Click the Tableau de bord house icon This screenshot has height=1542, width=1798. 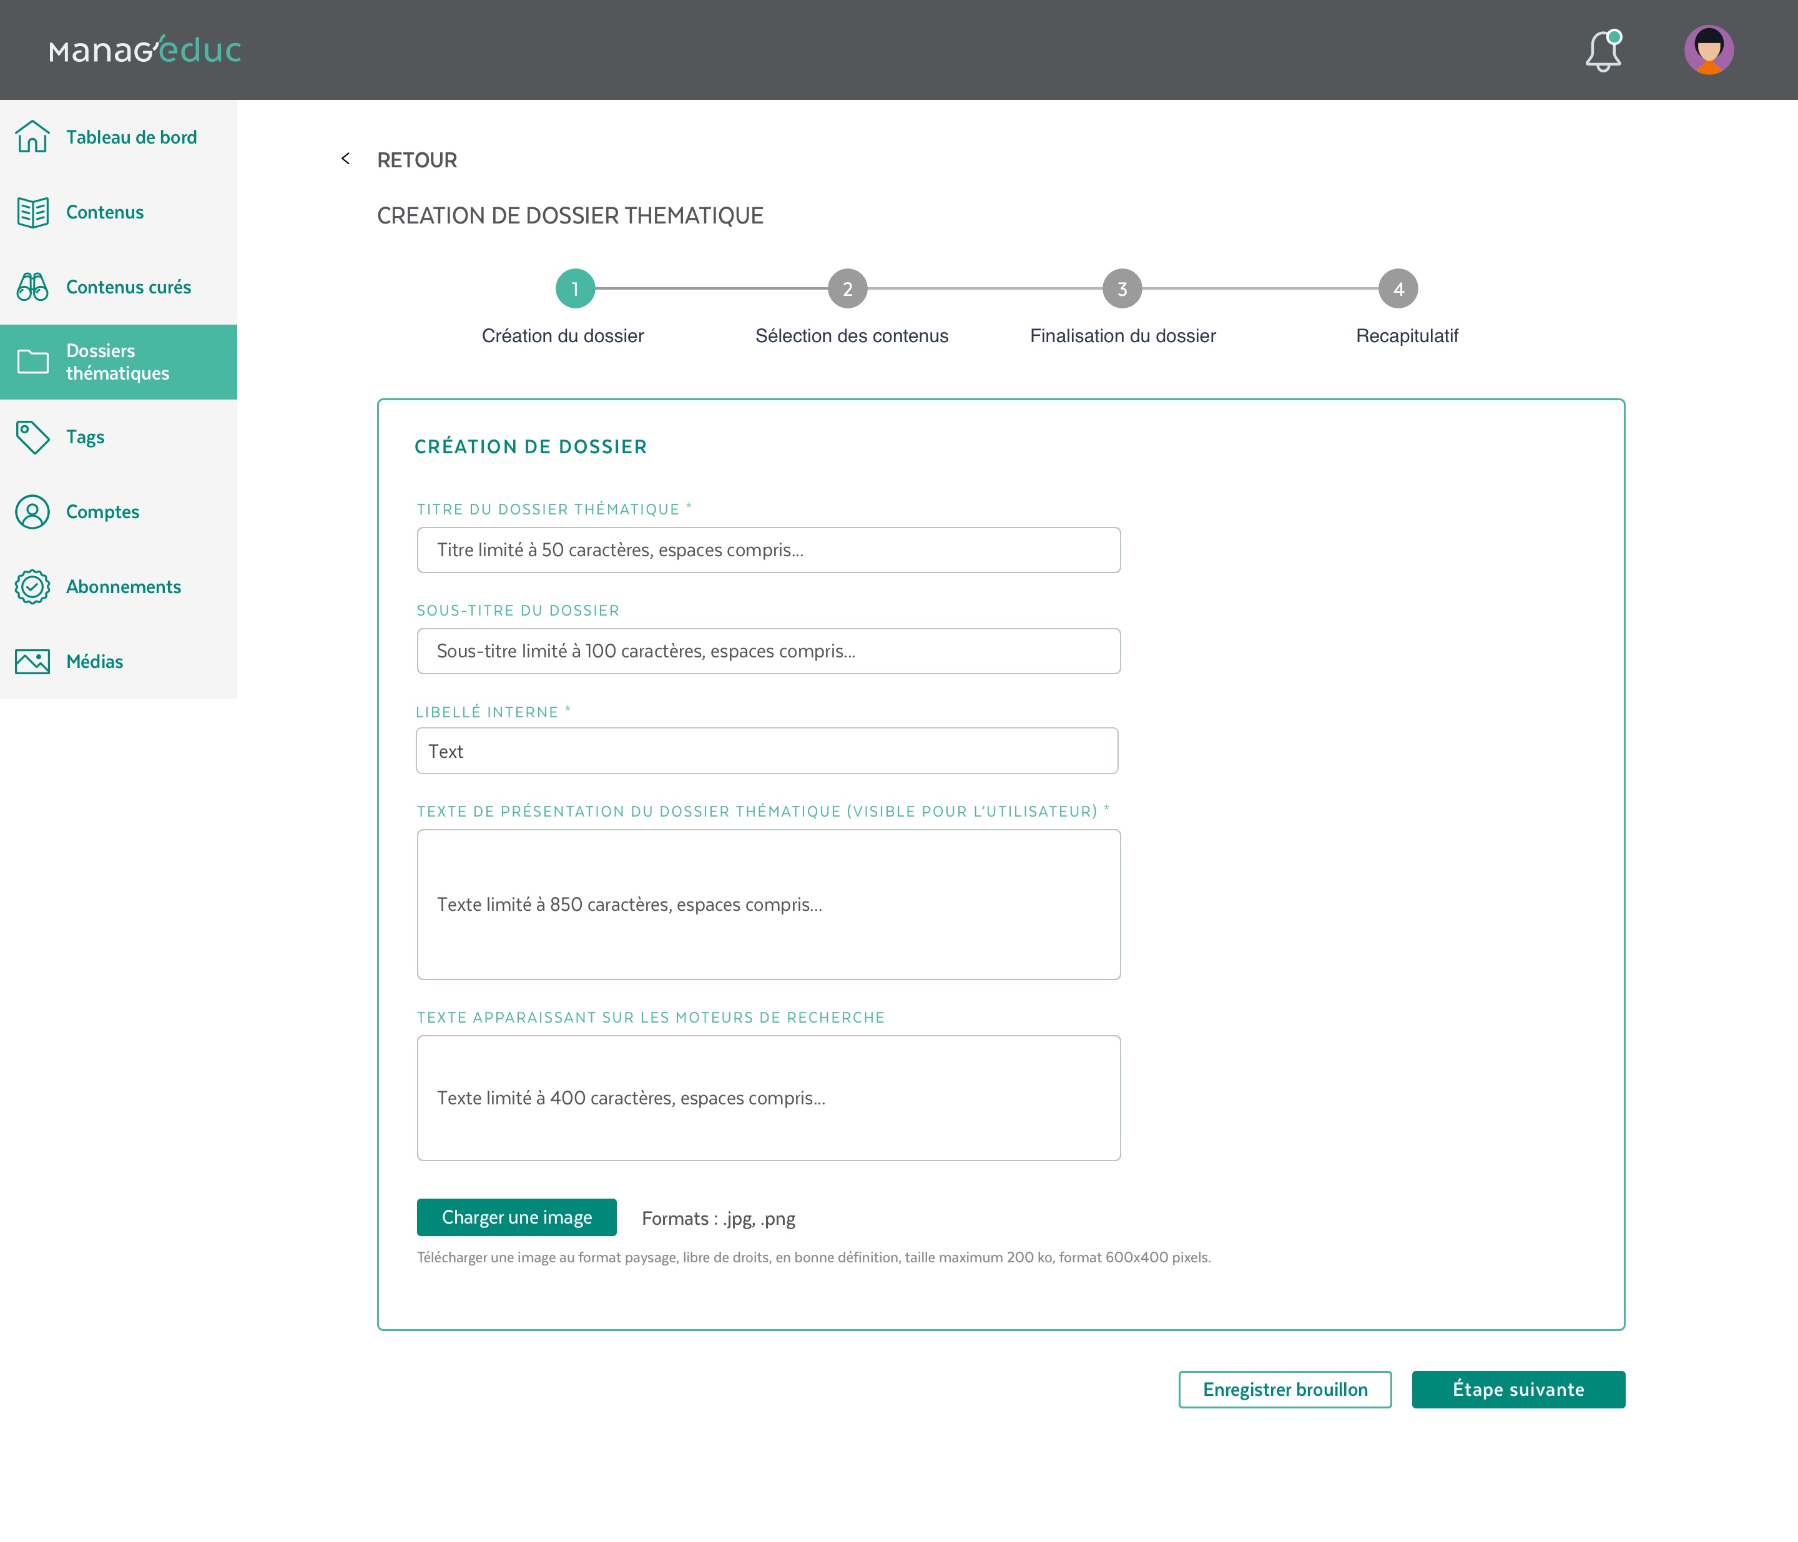[x=33, y=137]
